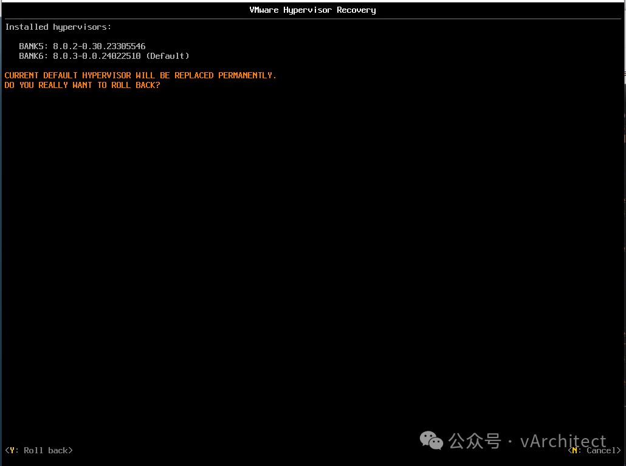Screen dimensions: 626x466
Task: Click the CURRENT DEFAULT HYPERVISOR WILL BE REPLACED warning
Action: (140, 75)
